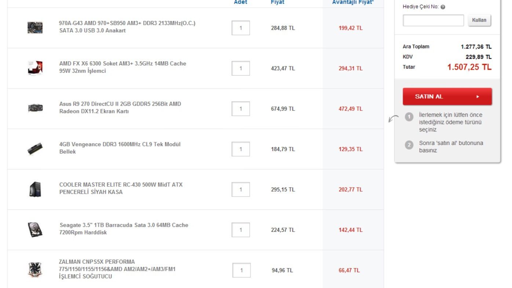
Task: Click the help icon beside Hediye Çeki No
Action: coord(443,7)
